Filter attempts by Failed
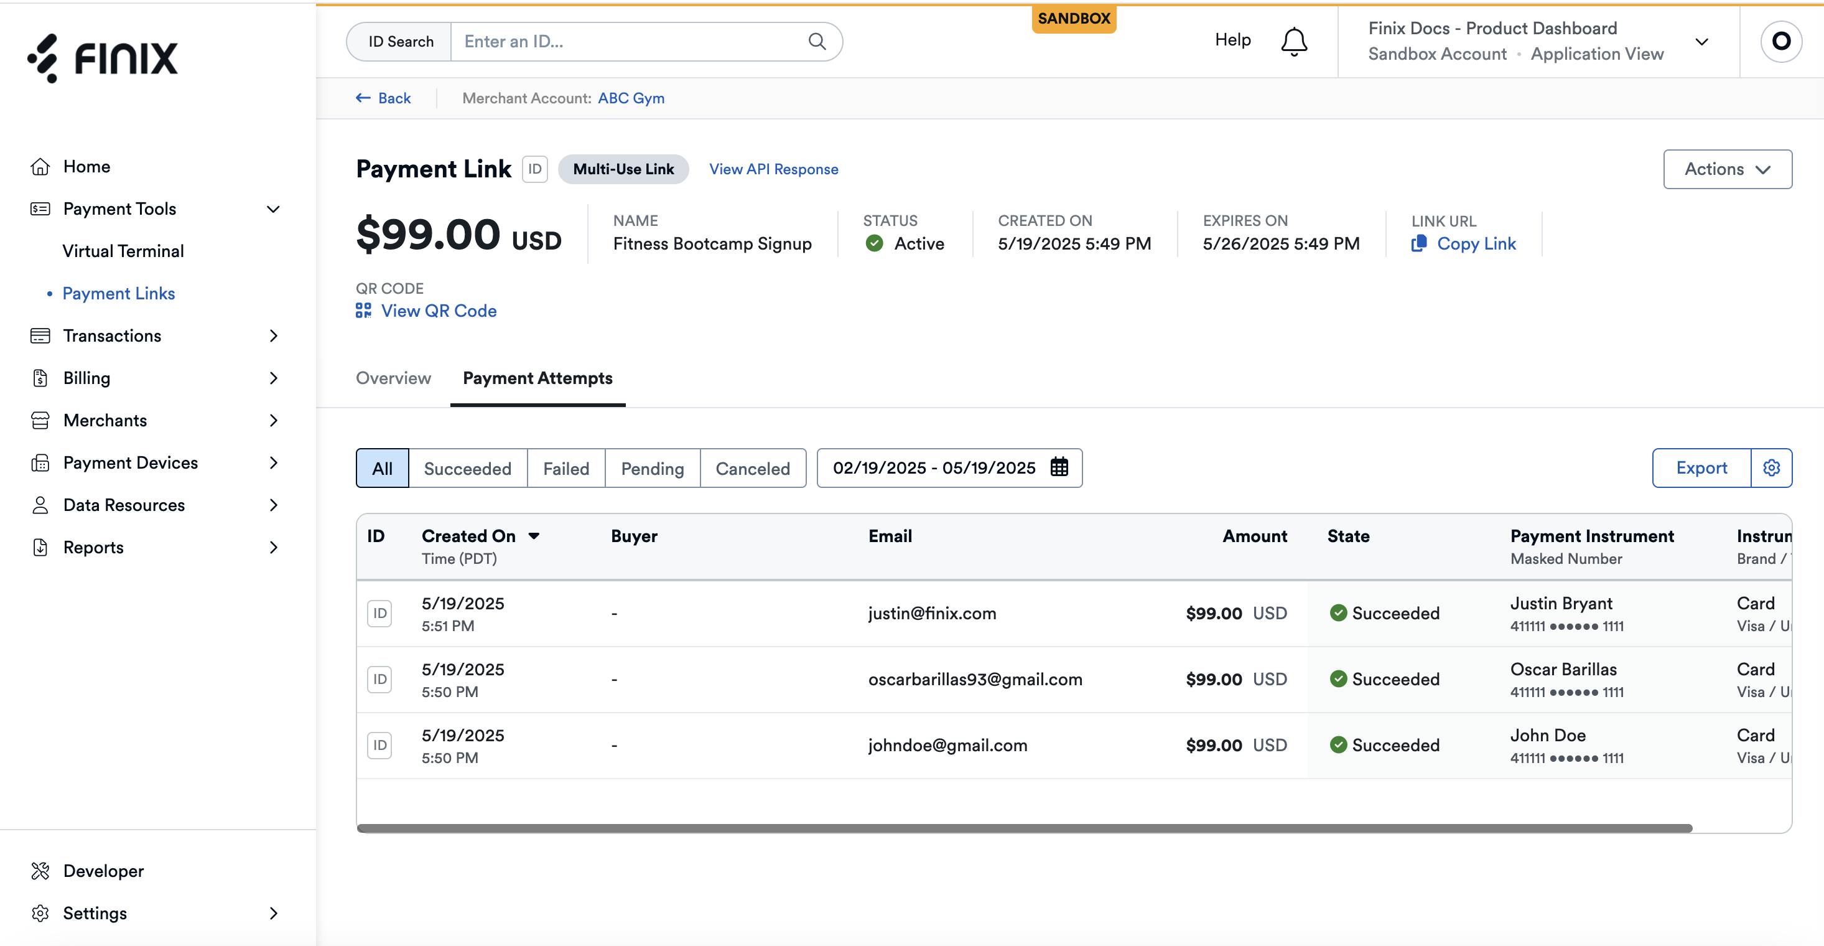The height and width of the screenshot is (946, 1824). coord(565,467)
